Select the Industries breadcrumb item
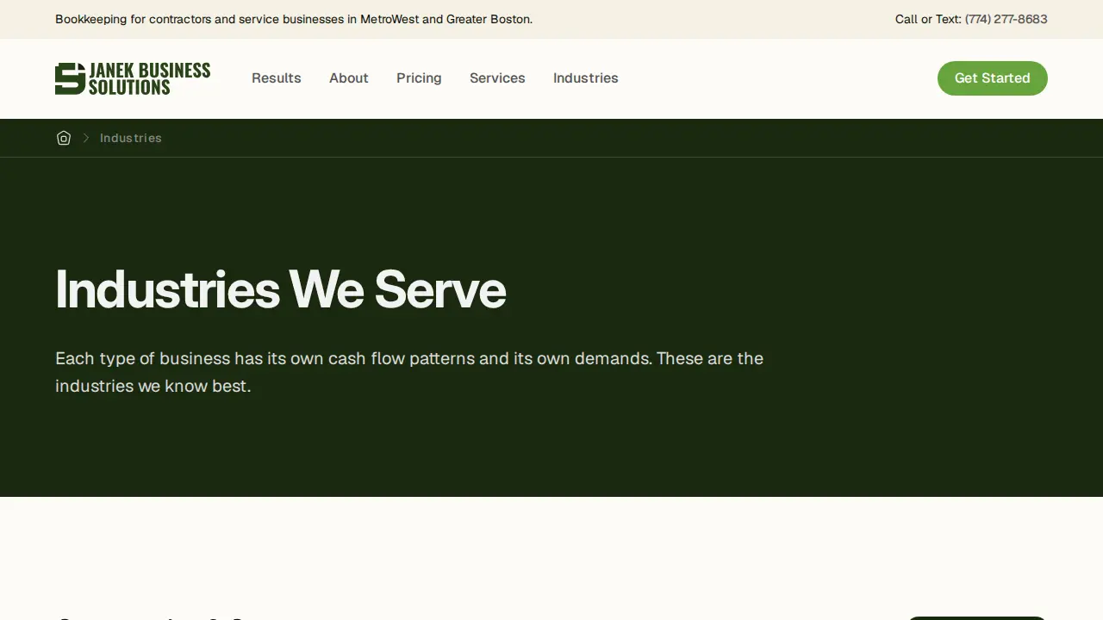 131,138
